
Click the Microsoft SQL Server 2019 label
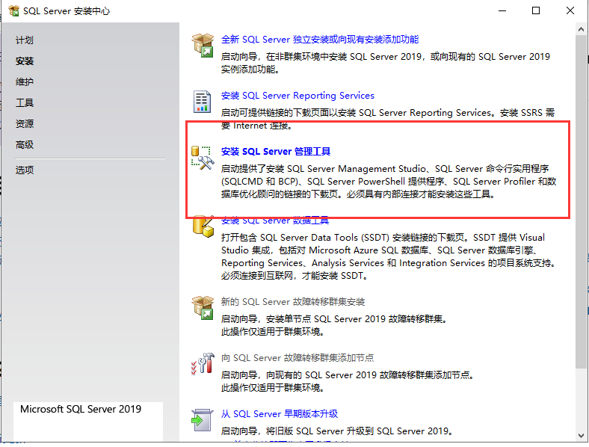point(81,409)
